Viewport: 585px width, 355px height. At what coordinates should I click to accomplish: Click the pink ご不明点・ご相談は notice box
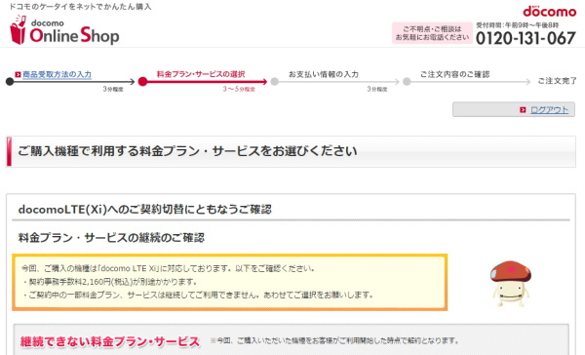coord(432,33)
